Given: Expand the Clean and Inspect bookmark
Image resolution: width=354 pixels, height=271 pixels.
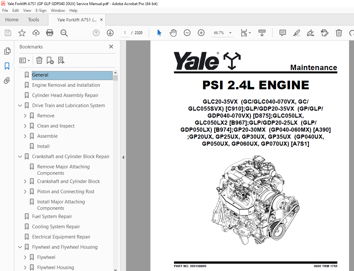Looking at the screenshot, I should pyautogui.click(x=25, y=126).
